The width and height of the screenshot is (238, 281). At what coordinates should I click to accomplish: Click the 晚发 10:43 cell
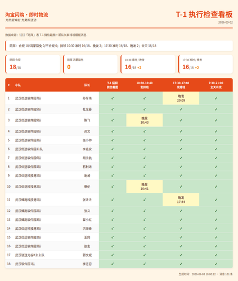tap(145, 120)
